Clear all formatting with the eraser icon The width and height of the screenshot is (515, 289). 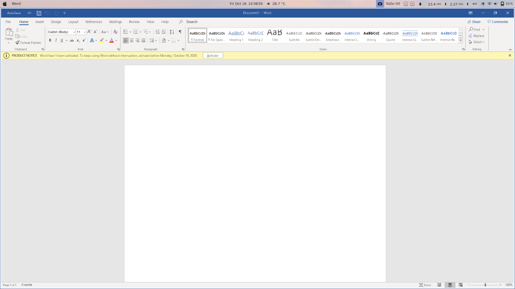115,32
